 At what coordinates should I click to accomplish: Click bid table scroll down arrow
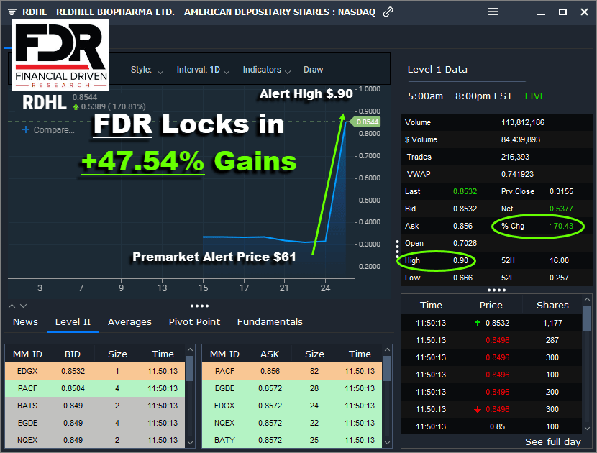click(x=191, y=443)
